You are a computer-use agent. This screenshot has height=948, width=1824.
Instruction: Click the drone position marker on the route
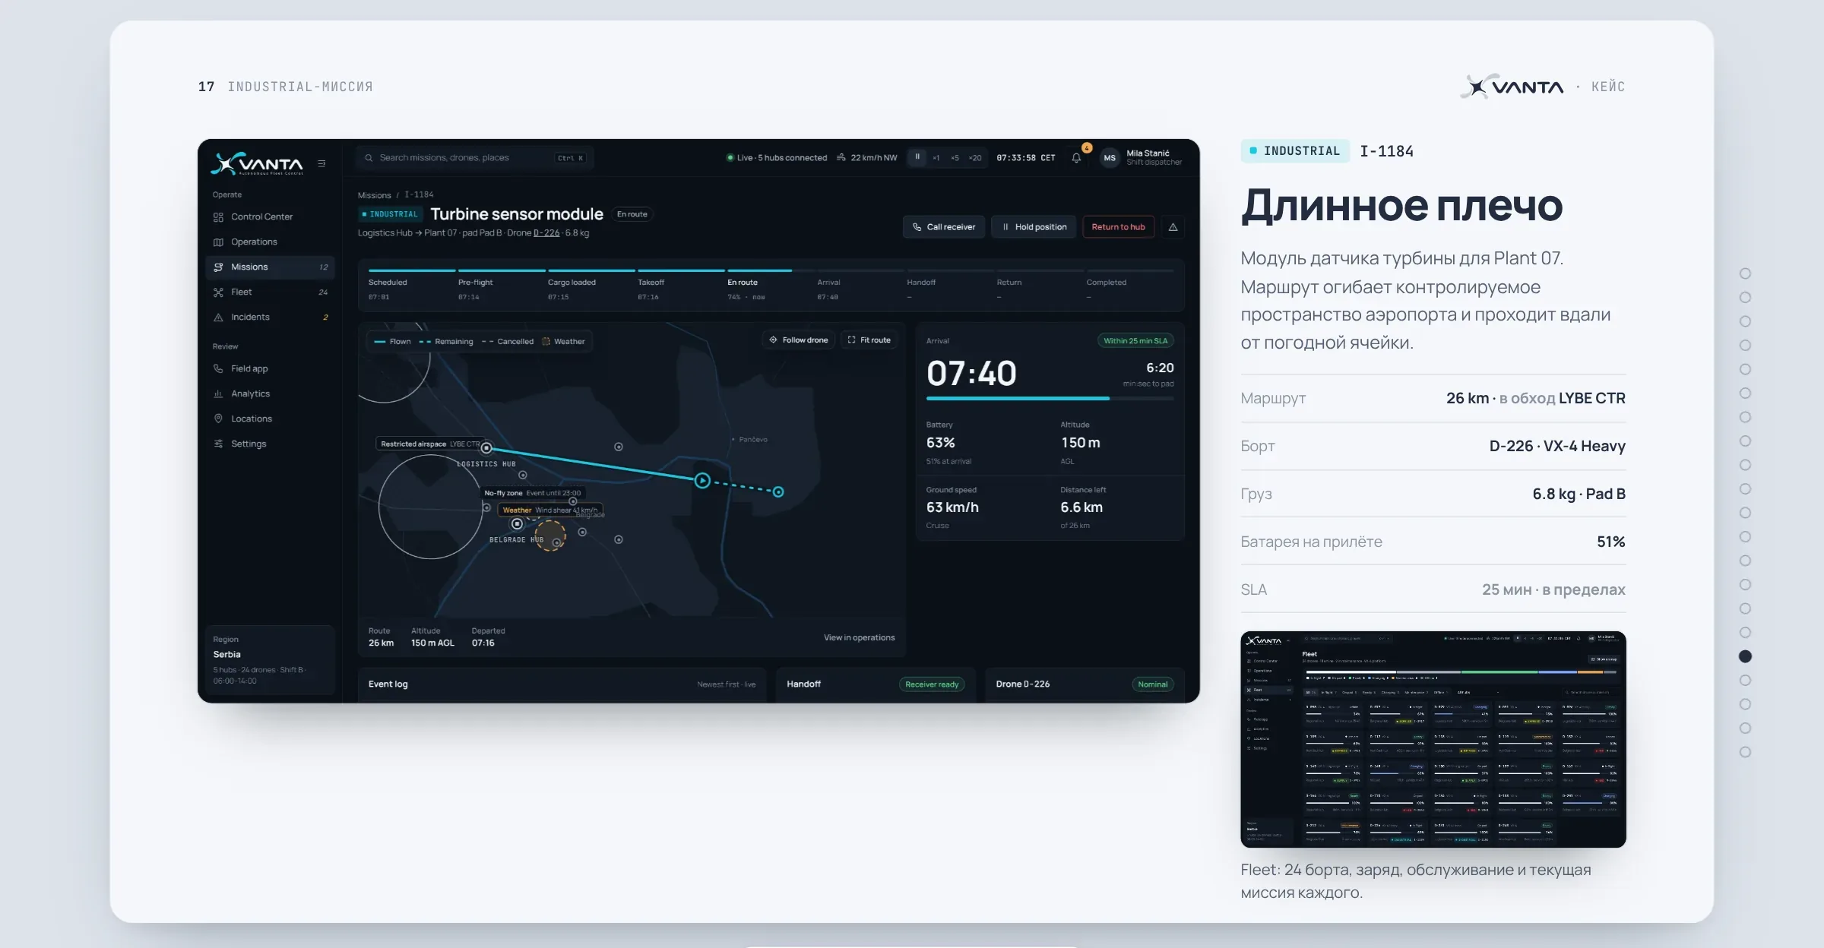702,480
